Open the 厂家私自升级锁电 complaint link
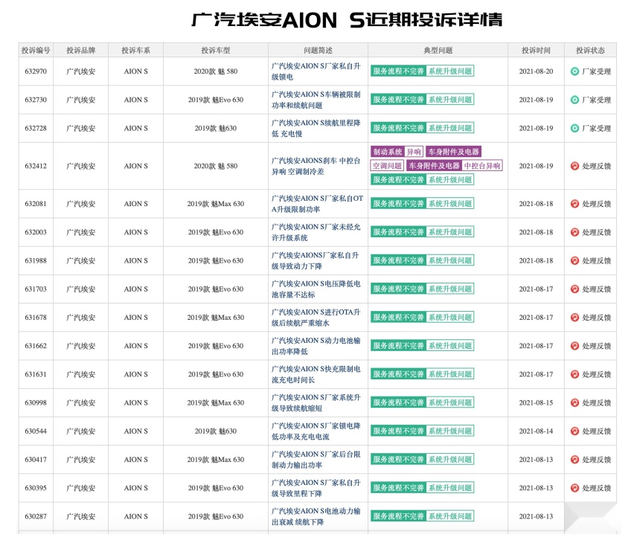634x546 pixels. 316,71
